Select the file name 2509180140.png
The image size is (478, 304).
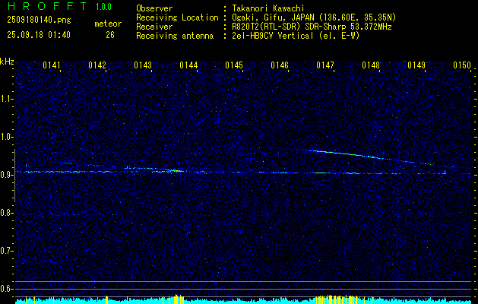[x=39, y=21]
